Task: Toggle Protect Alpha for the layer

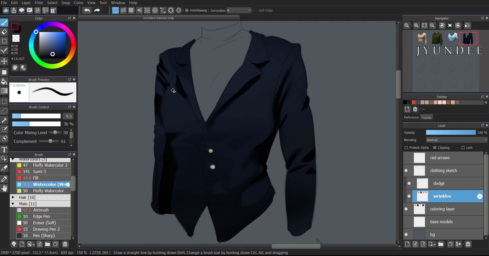Action: (406, 148)
